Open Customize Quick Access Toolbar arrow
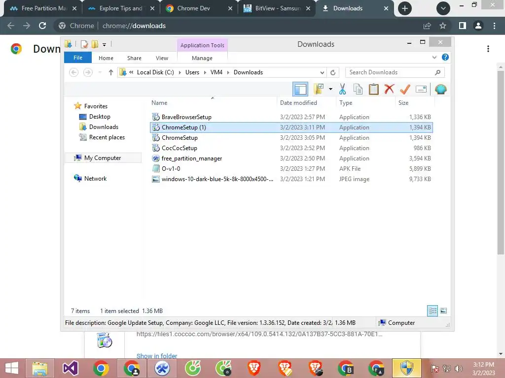The width and height of the screenshot is (505, 378). [105, 44]
